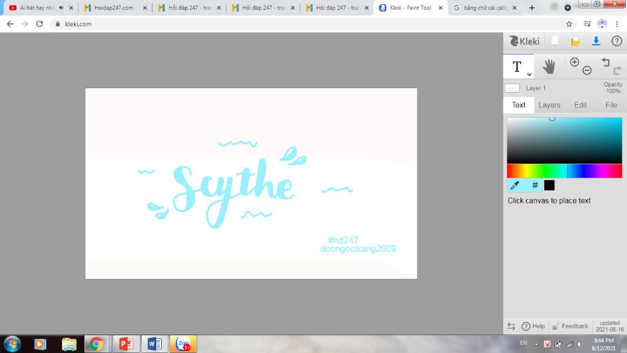Switch to the Layers tab
This screenshot has width=627, height=353.
click(549, 105)
